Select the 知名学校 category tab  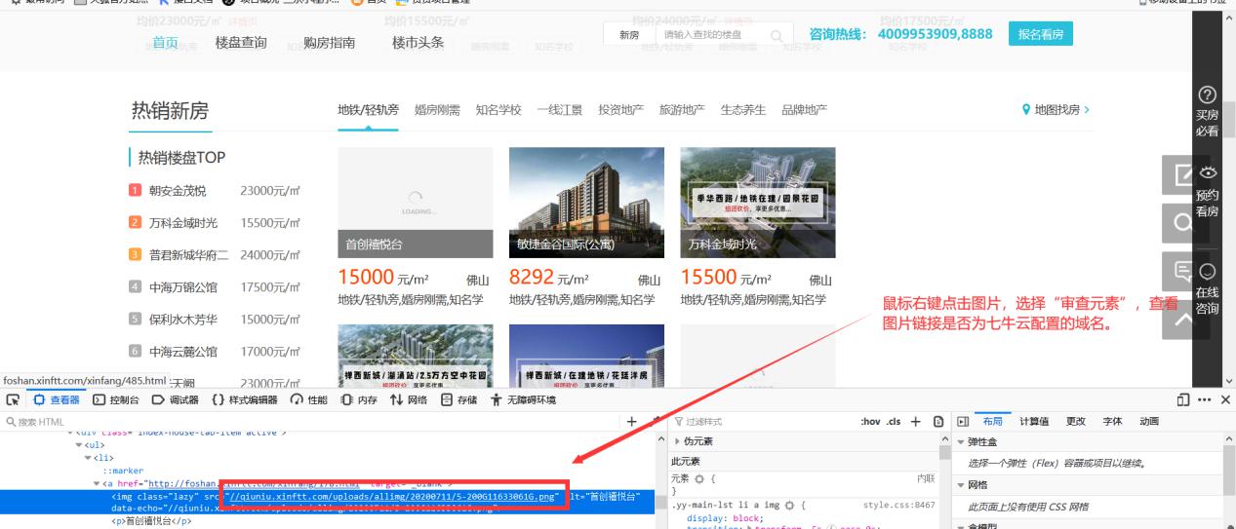[498, 109]
